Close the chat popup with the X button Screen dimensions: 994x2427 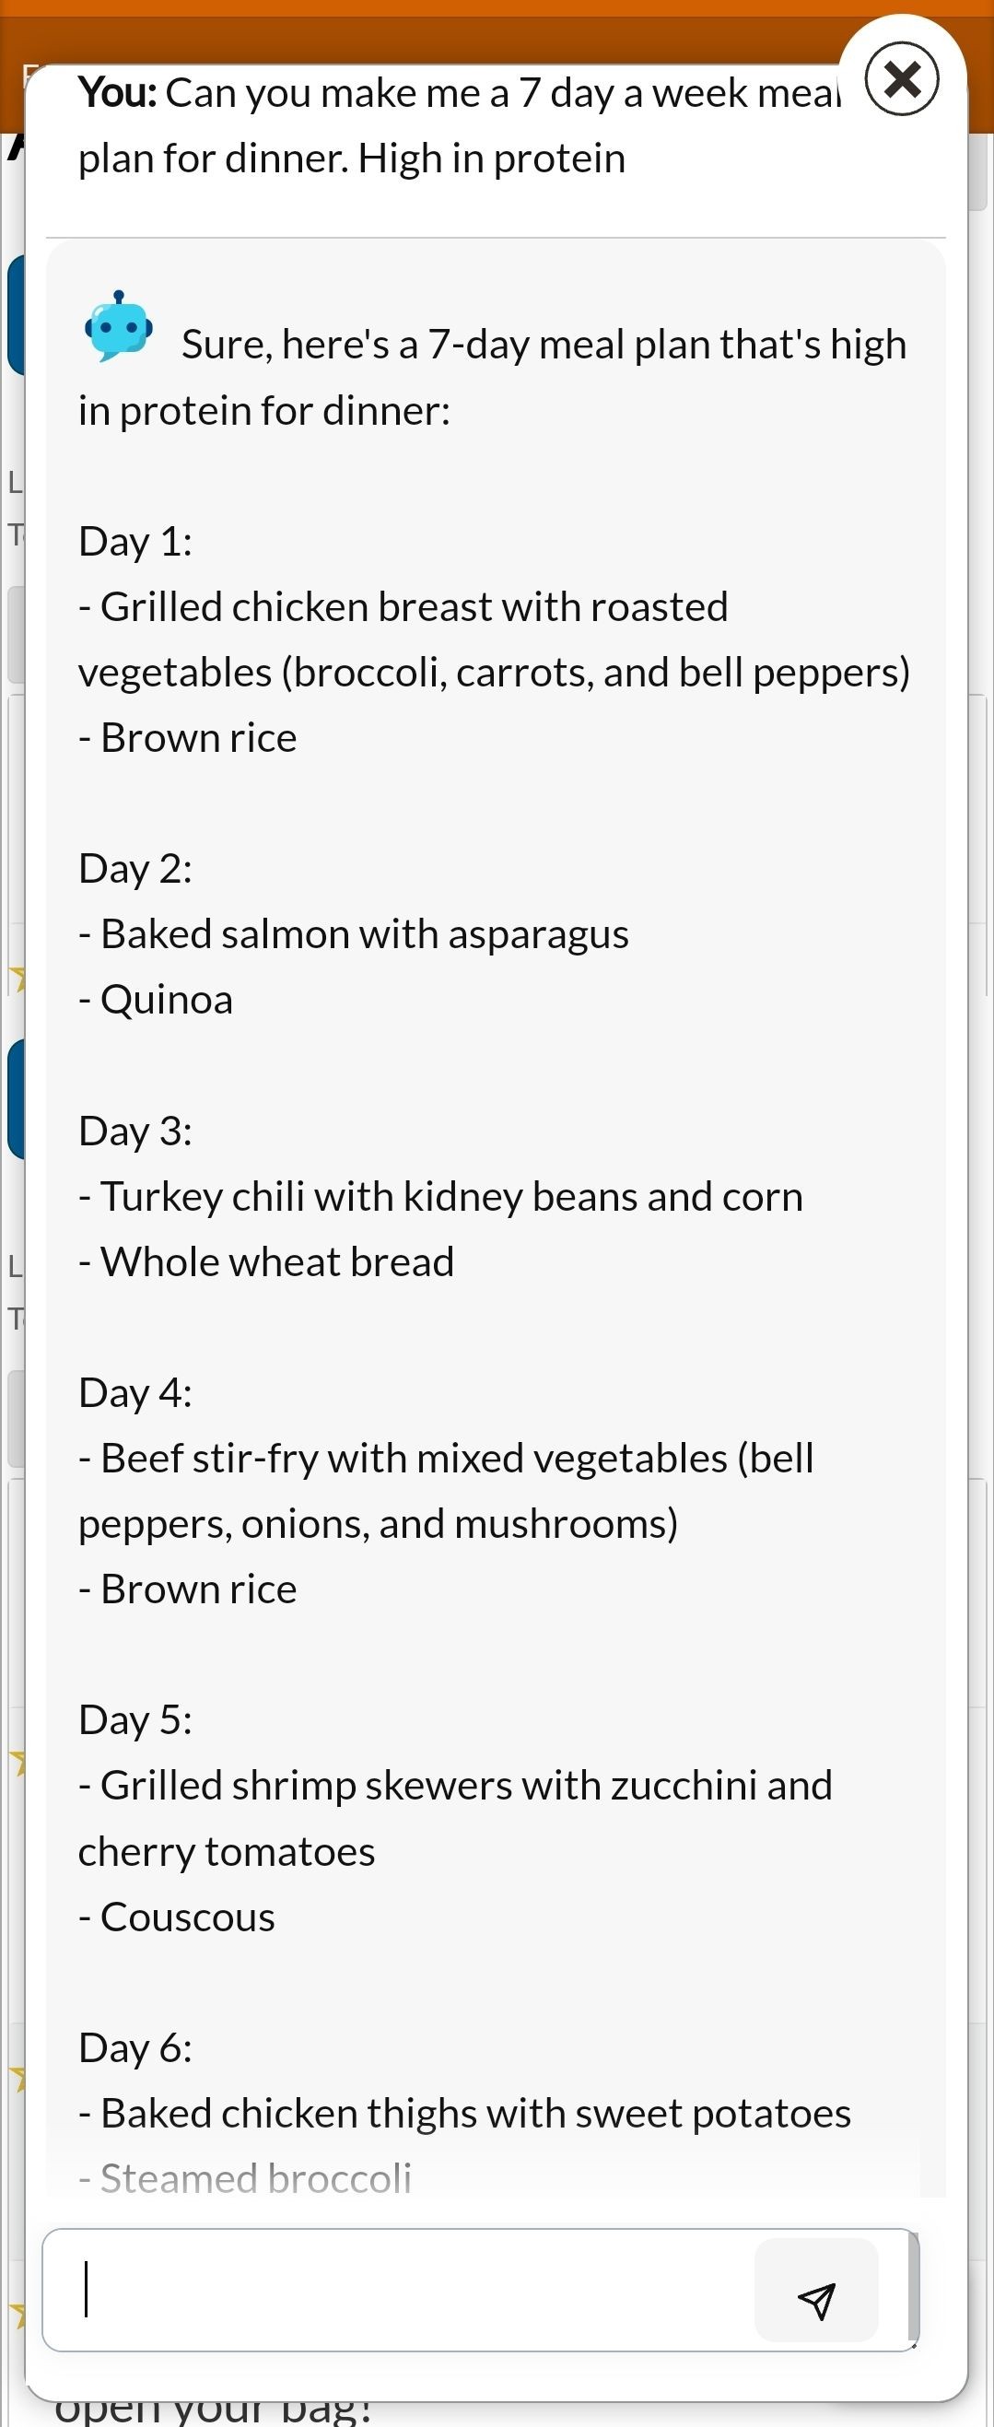point(901,79)
